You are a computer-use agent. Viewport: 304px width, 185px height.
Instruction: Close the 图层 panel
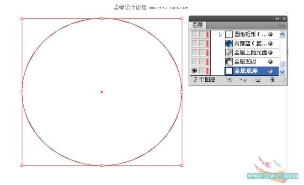coord(284,19)
